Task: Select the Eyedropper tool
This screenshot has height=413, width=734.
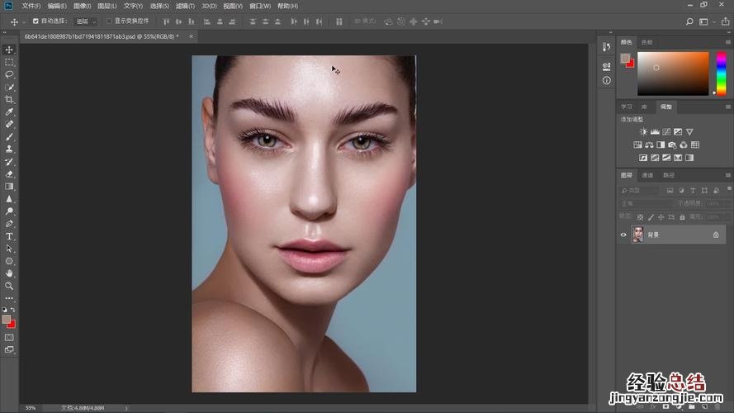Action: pos(9,112)
